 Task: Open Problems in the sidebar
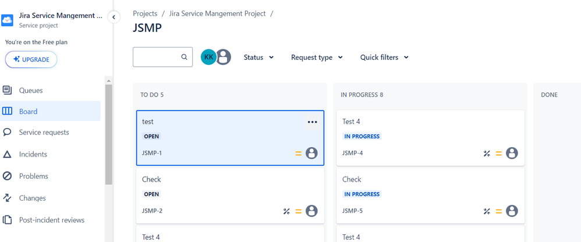50,176
